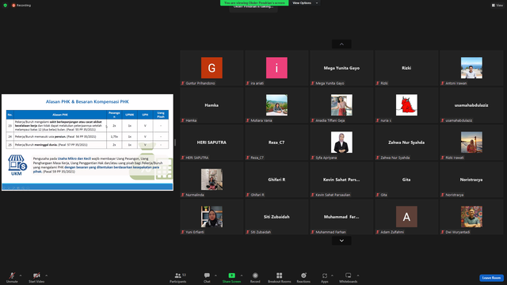Click the View layout button top right
Screen dimensions: 507x285
click(497, 6)
